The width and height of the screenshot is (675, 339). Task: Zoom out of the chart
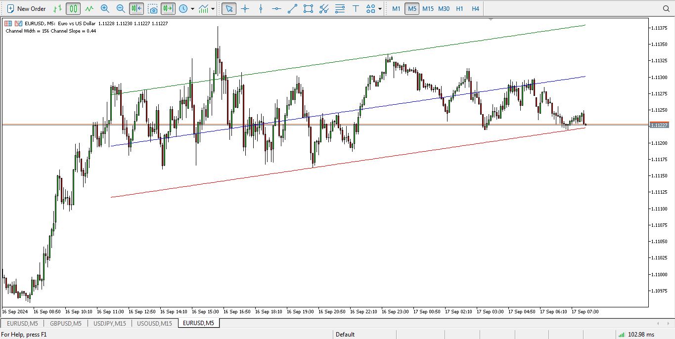[121, 8]
